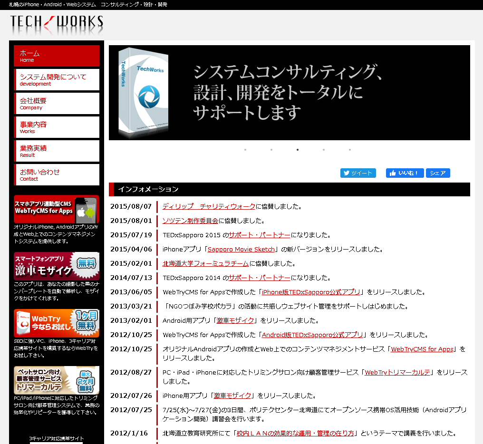Open the ディリップ チャリティウォーク link
This screenshot has width=483, height=444.
pos(209,206)
